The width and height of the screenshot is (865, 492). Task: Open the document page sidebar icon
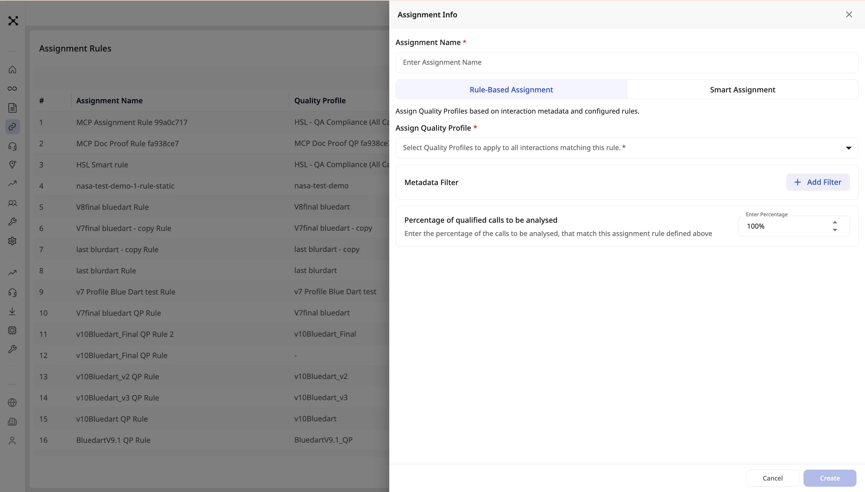pos(12,108)
